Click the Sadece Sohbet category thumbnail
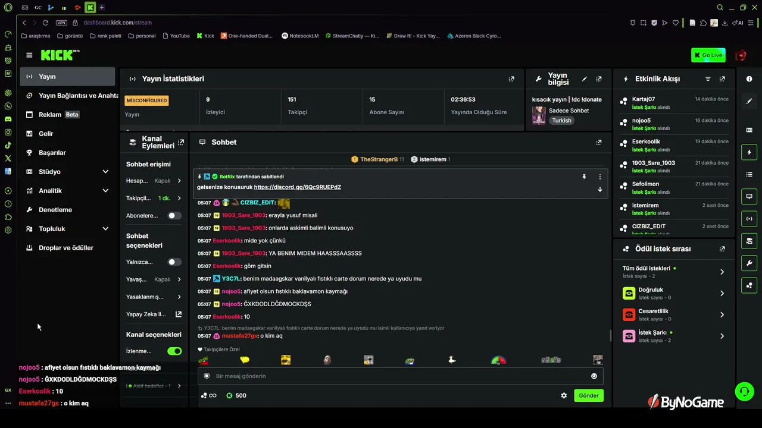762x428 pixels. point(539,115)
